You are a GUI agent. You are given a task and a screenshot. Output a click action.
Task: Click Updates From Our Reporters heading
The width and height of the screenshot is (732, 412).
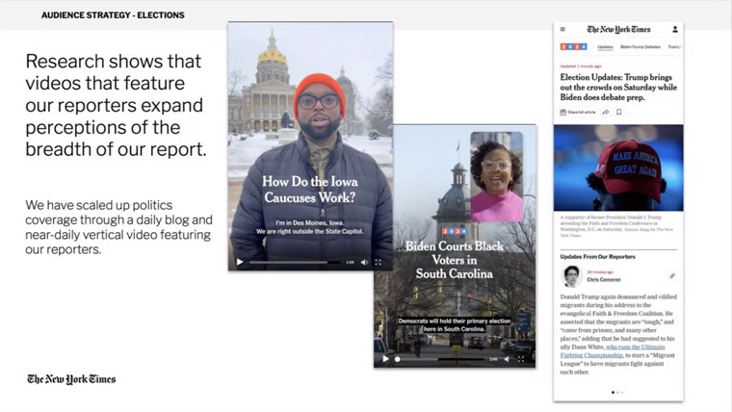click(x=597, y=257)
